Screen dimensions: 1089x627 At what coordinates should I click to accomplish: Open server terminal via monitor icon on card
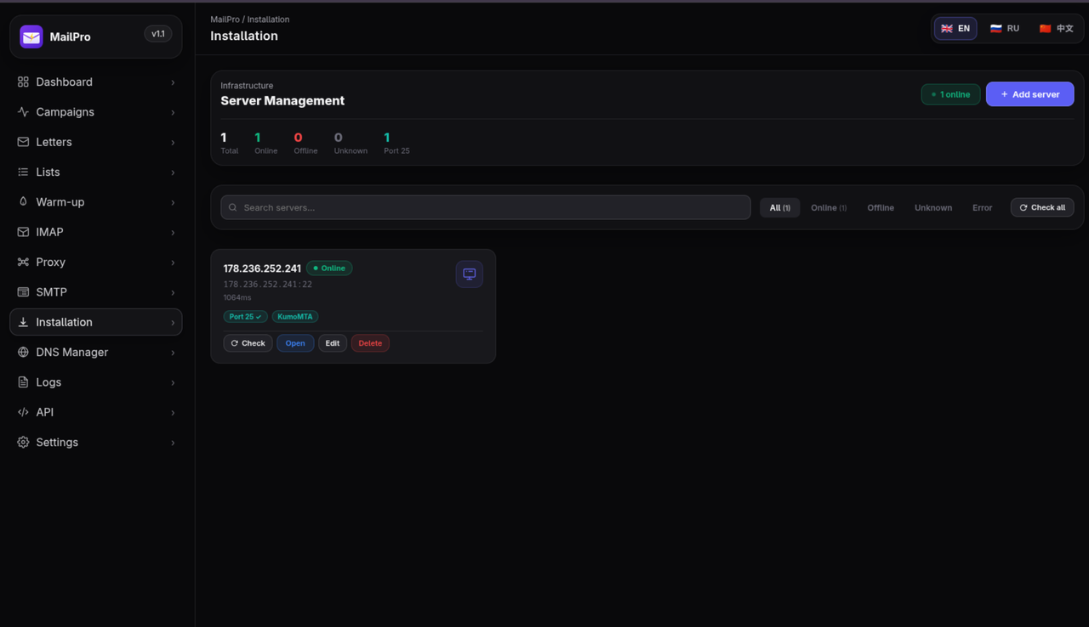pyautogui.click(x=469, y=274)
